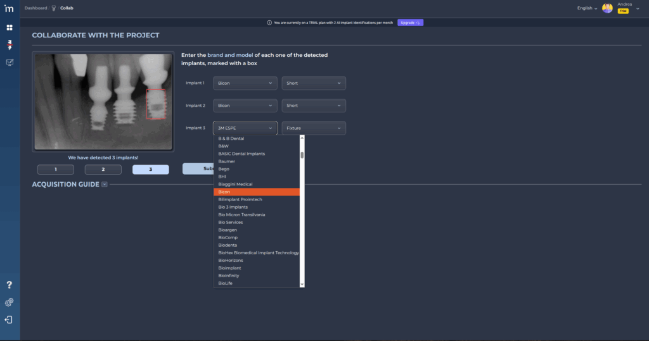
Task: Choose BioHorizons from the brand list
Action: point(231,260)
